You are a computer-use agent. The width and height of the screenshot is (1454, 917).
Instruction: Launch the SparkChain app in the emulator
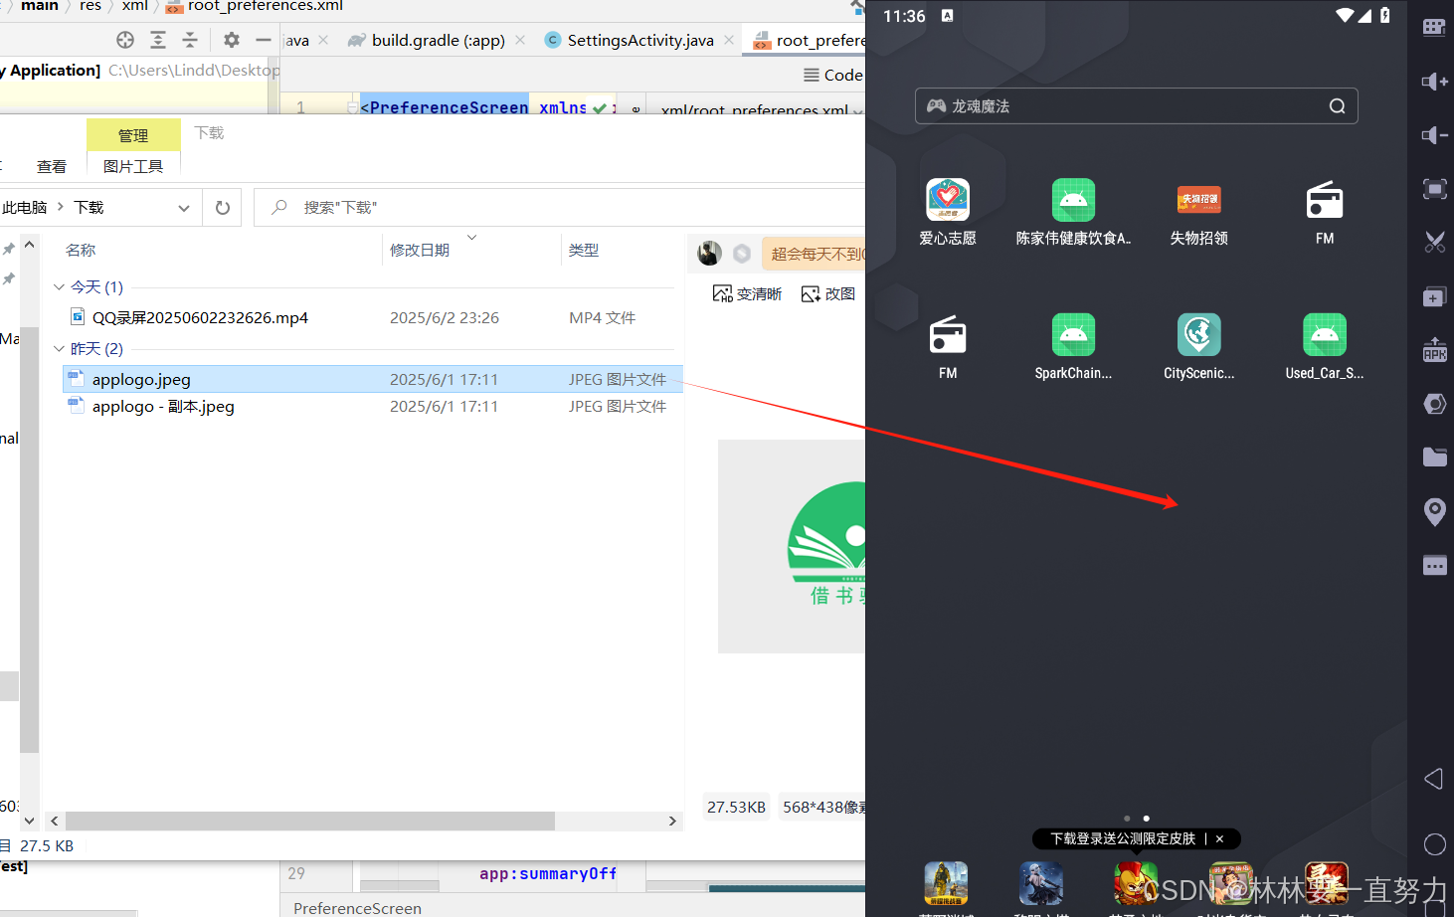click(x=1073, y=335)
